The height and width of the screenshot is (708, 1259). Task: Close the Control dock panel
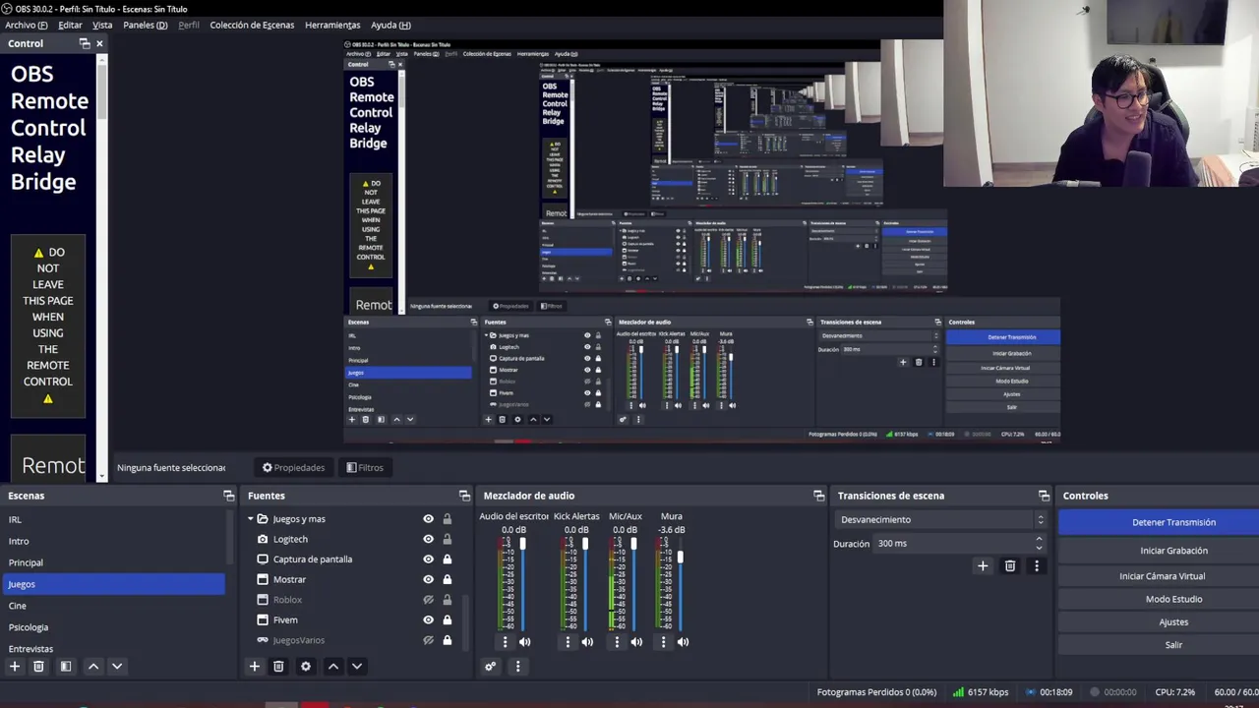[x=99, y=43]
